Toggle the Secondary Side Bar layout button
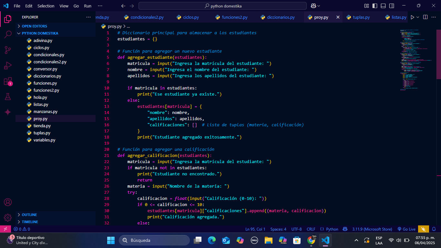441x248 pixels. 392,6
